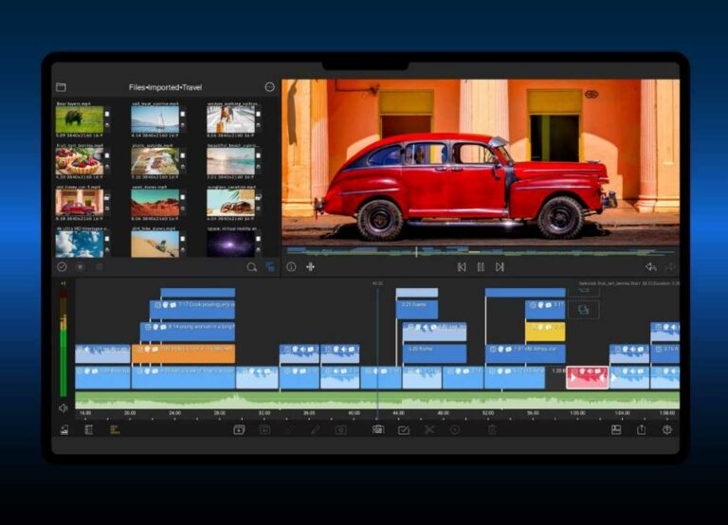Pause playback in the preview
Viewport: 728px width, 525px height.
point(481,267)
